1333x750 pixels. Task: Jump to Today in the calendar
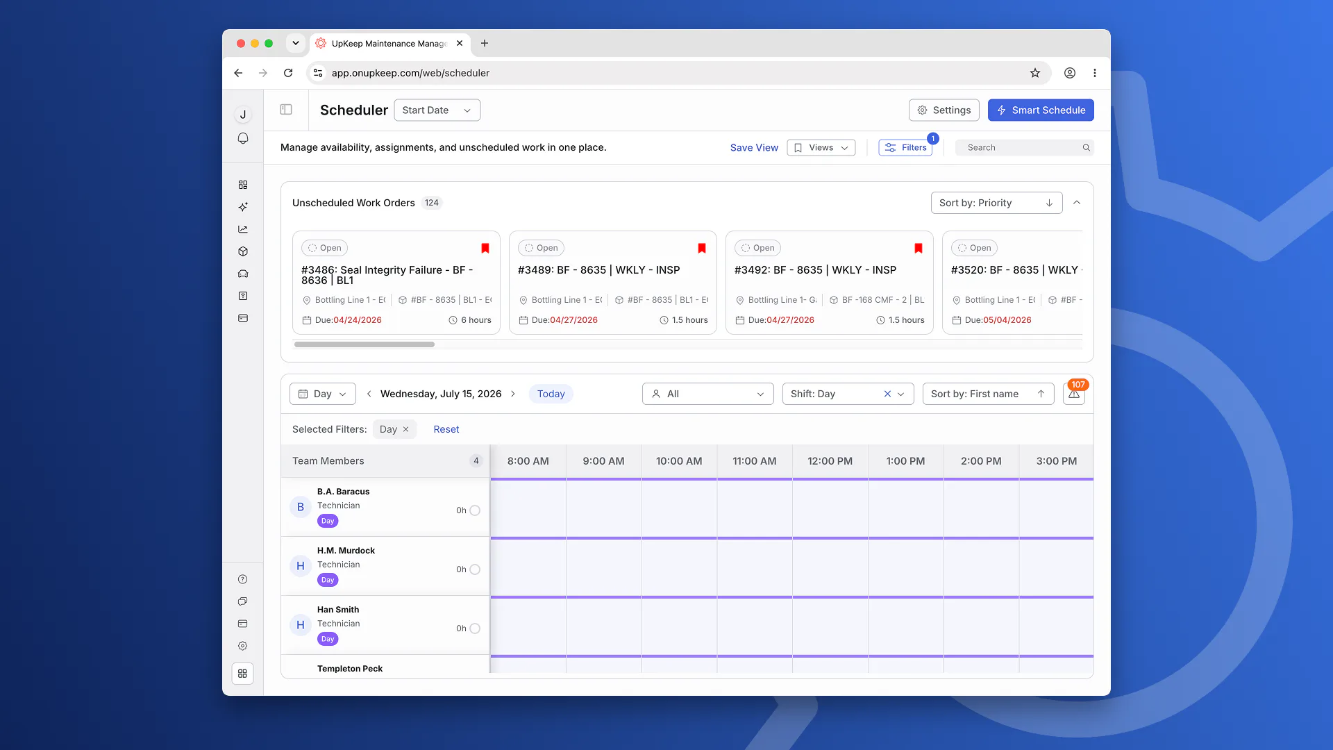(551, 394)
